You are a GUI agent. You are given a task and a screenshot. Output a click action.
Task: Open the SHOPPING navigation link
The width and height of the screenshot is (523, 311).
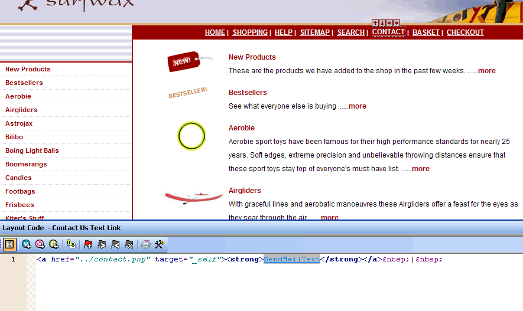click(x=250, y=32)
